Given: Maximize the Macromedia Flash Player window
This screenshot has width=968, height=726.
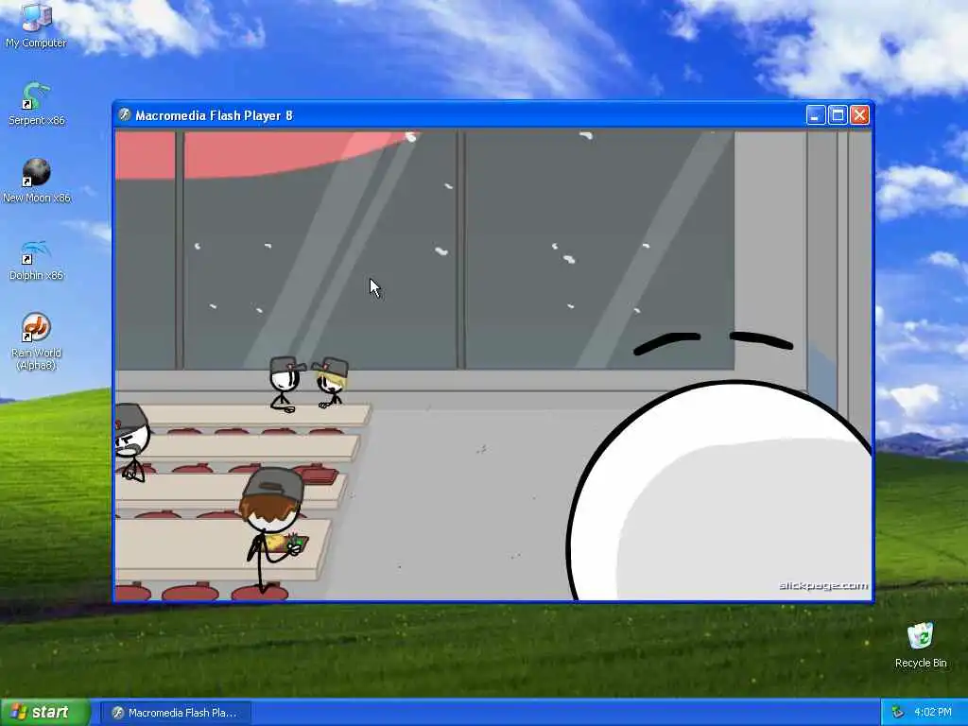Looking at the screenshot, I should pos(838,114).
